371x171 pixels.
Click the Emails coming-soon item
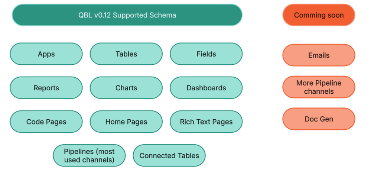pos(319,55)
